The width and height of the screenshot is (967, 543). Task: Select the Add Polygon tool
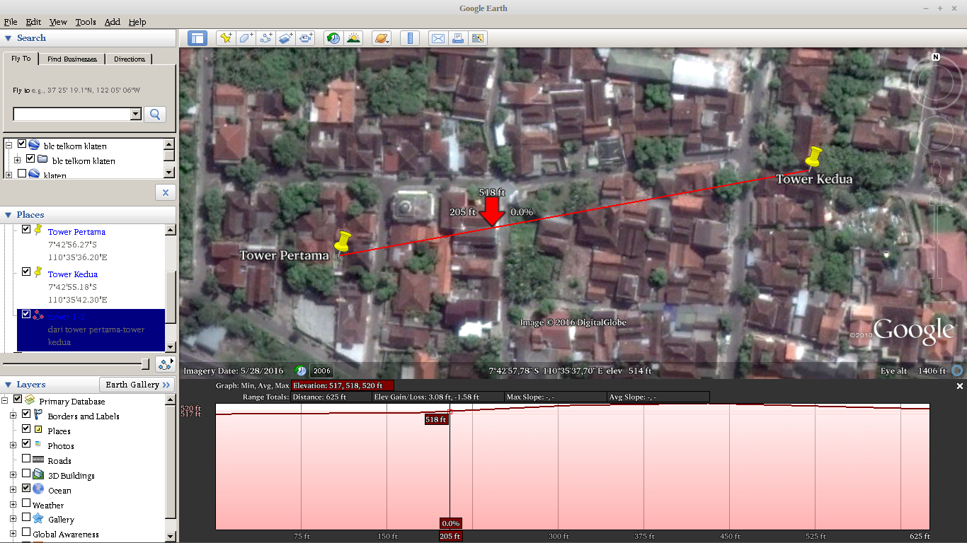pyautogui.click(x=246, y=38)
